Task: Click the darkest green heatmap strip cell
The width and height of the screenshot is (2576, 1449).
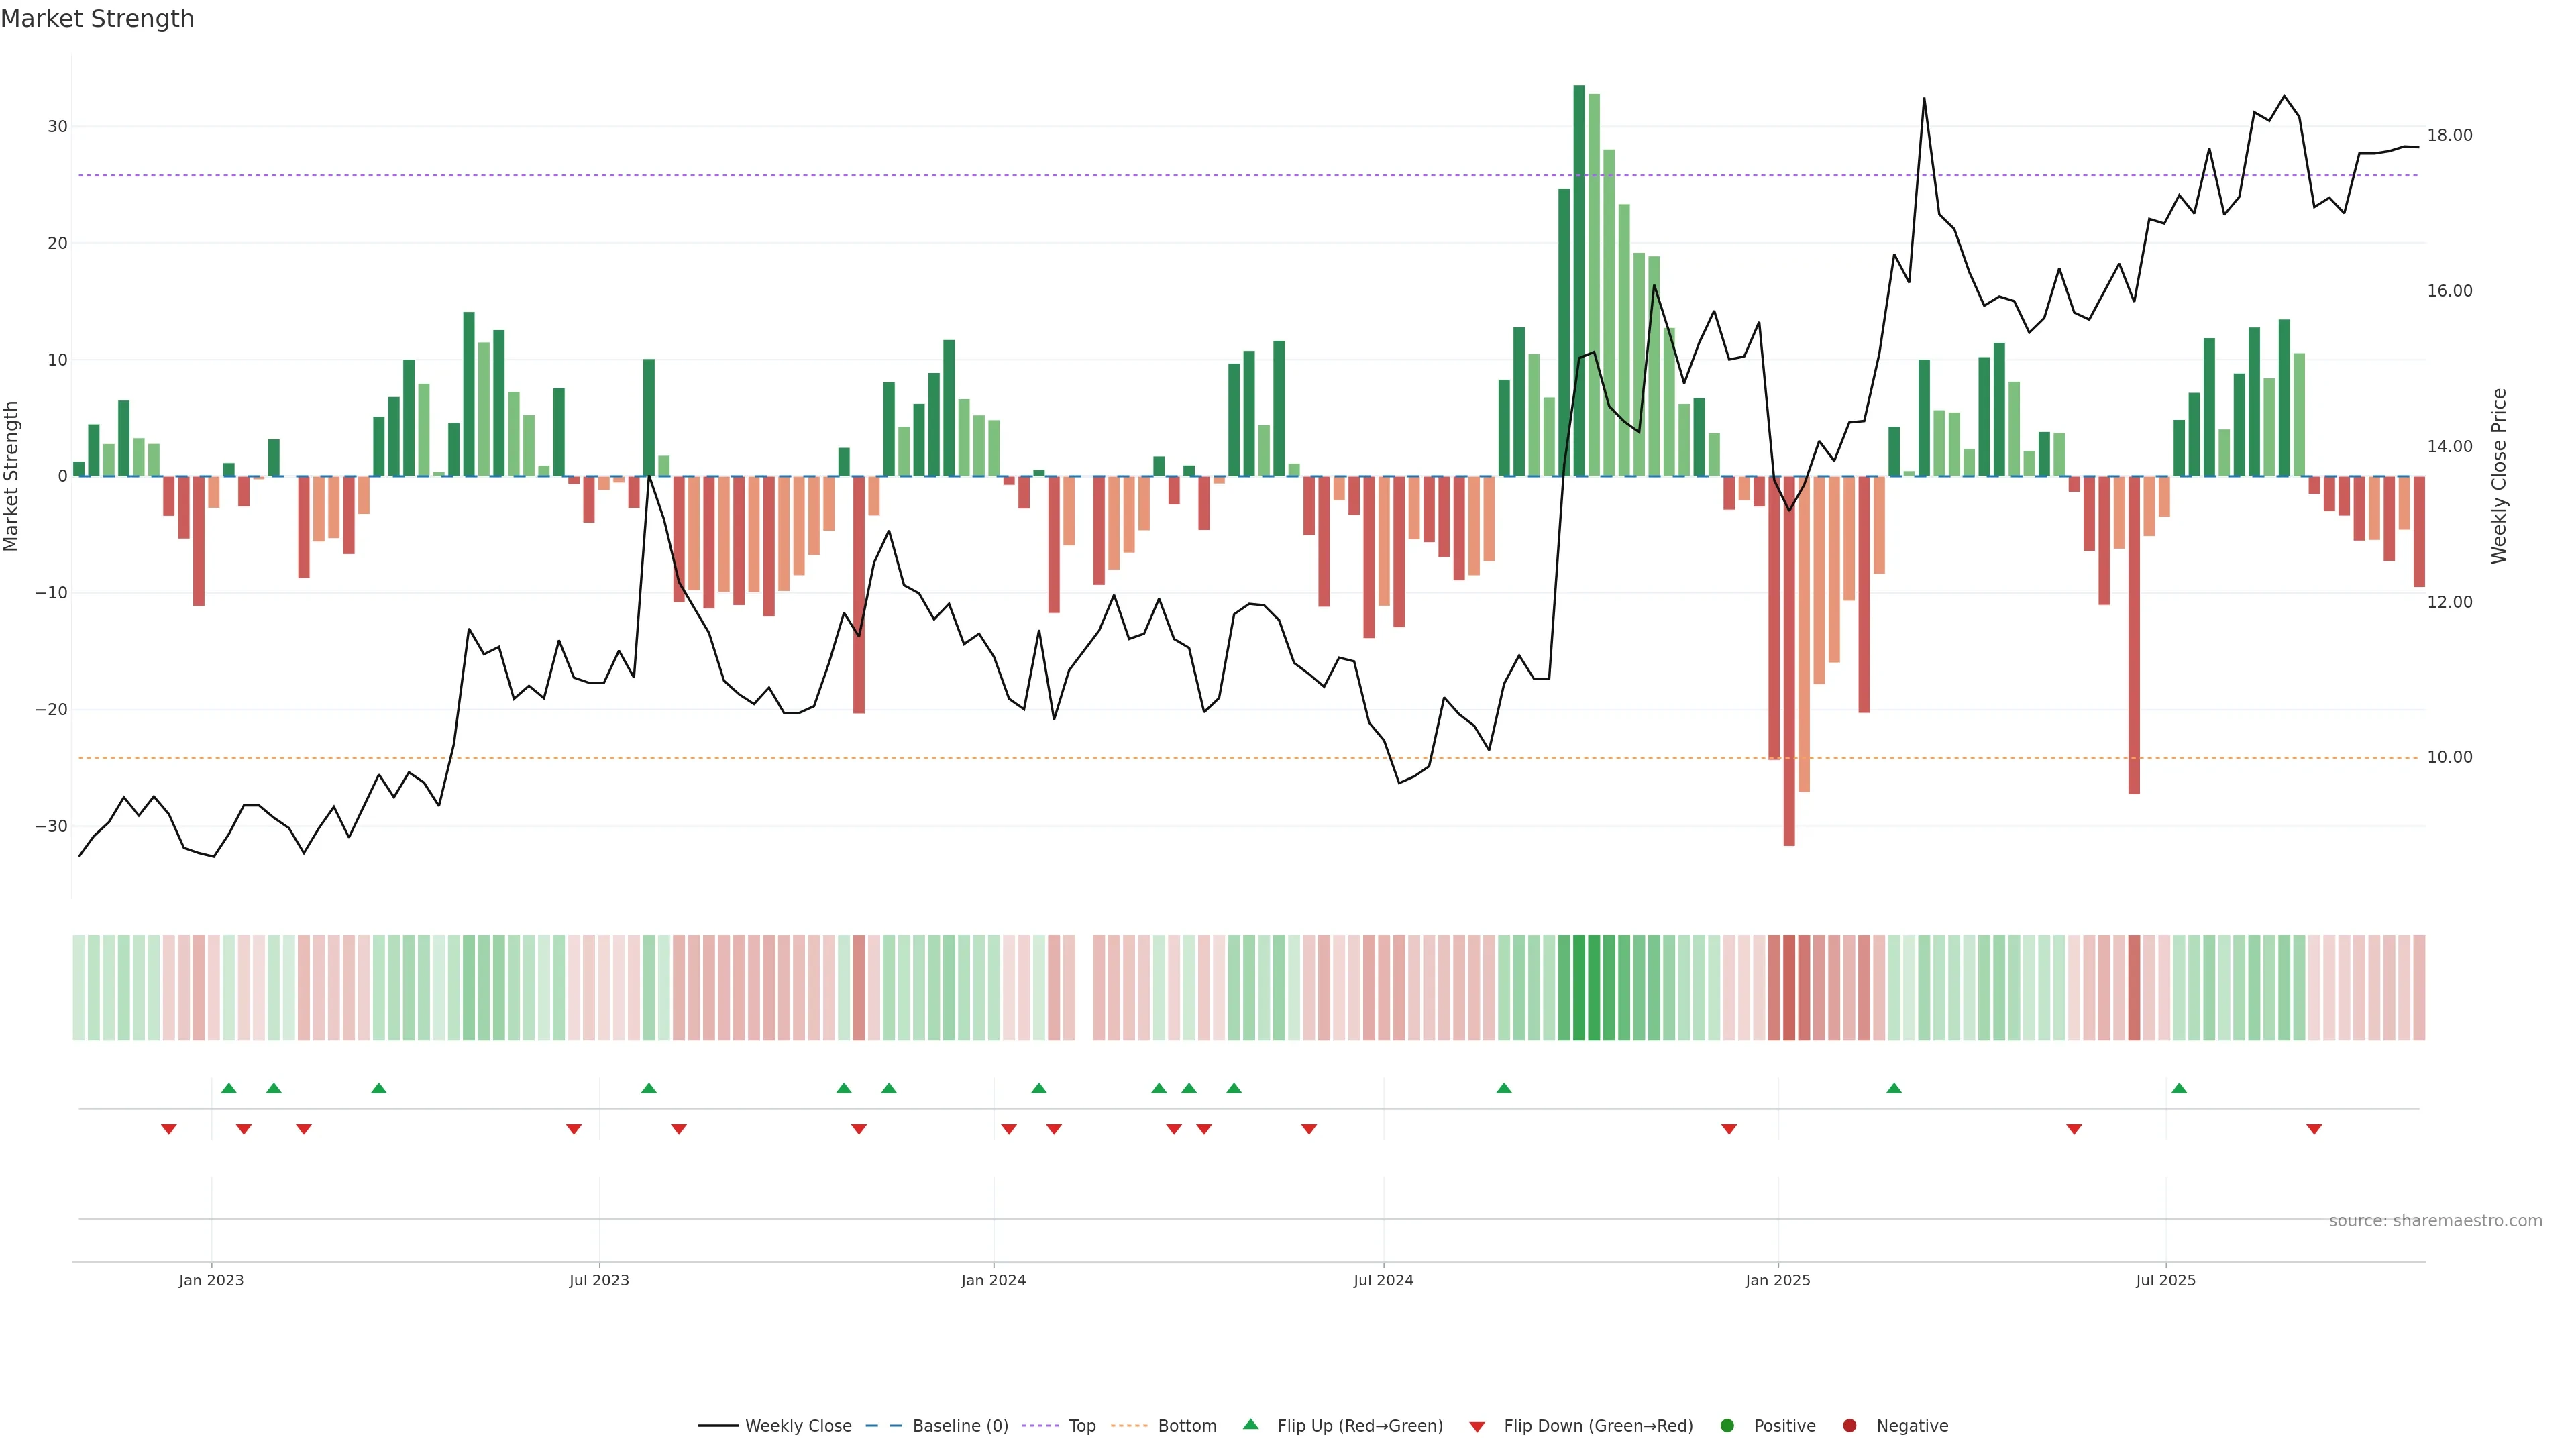Action: (x=1579, y=988)
